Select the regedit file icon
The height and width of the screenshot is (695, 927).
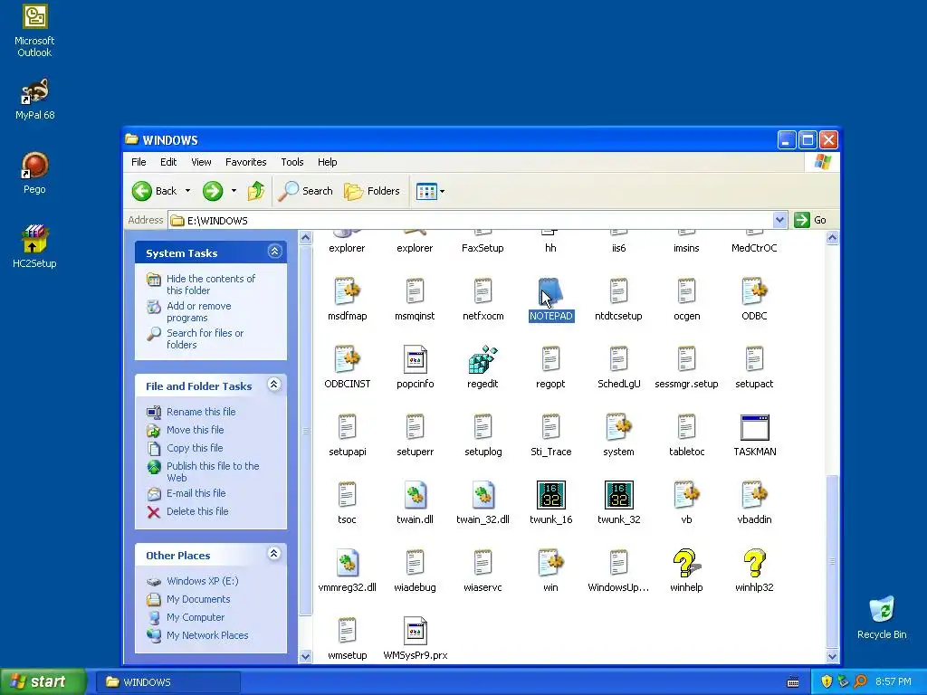(483, 359)
